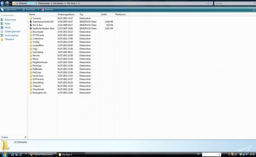256x157 pixels.
Task: Expand the breadcrumb arrow after Die Sims 2
Action: (x=79, y=3)
